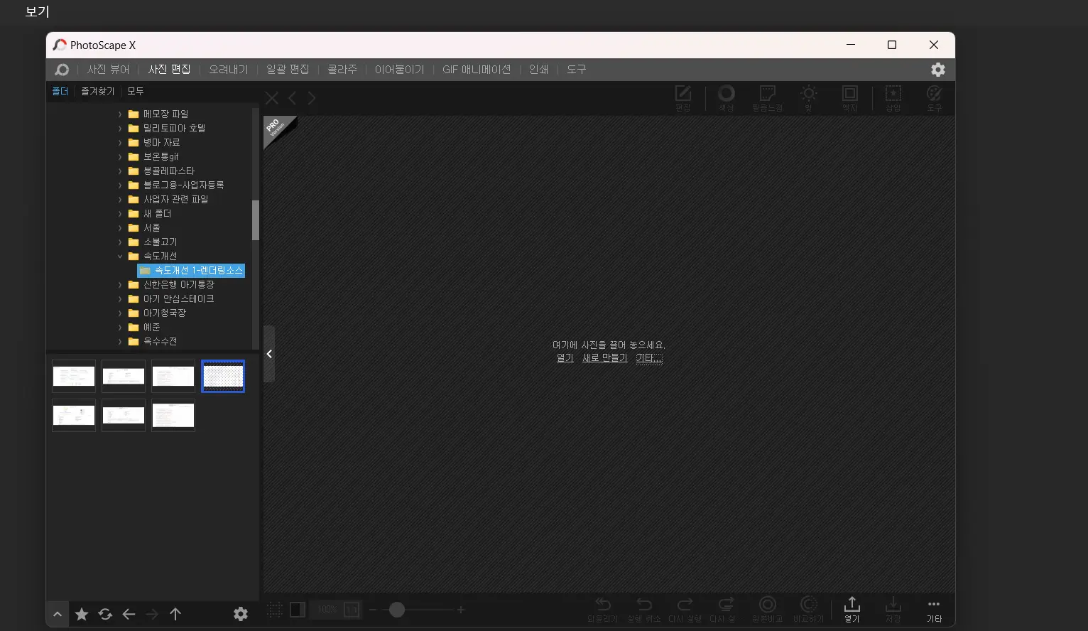Open the 삽입 (Insert) panel

point(893,98)
